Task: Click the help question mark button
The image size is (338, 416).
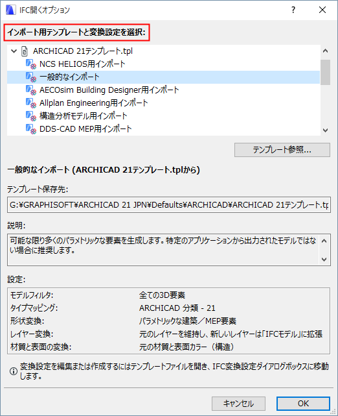Action: (293, 10)
